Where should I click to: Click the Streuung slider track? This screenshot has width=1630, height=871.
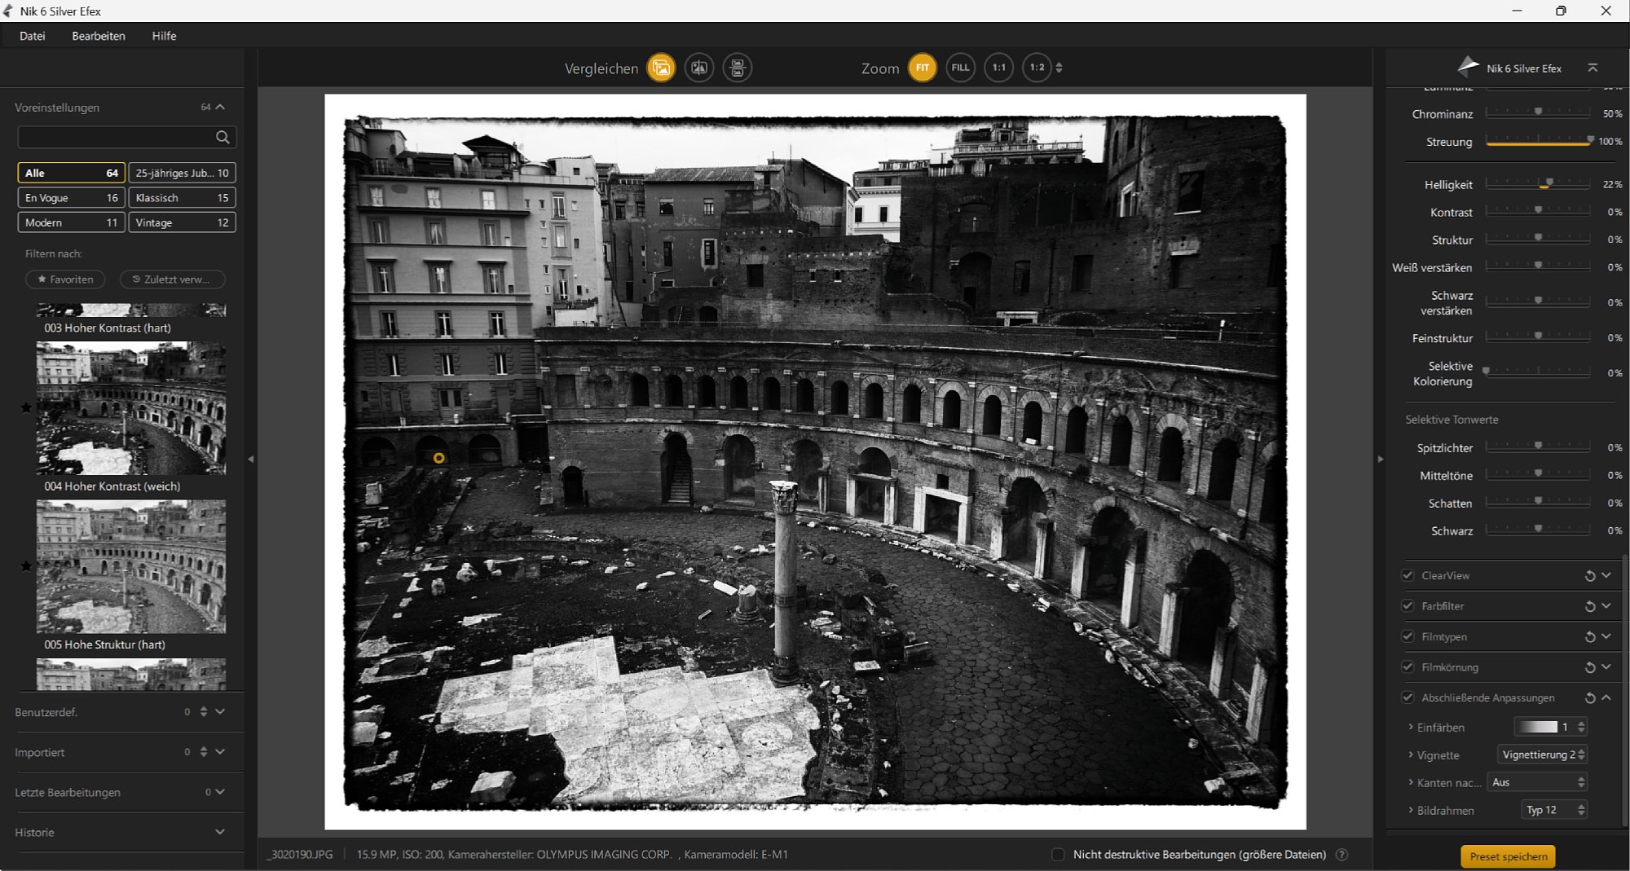click(1538, 142)
